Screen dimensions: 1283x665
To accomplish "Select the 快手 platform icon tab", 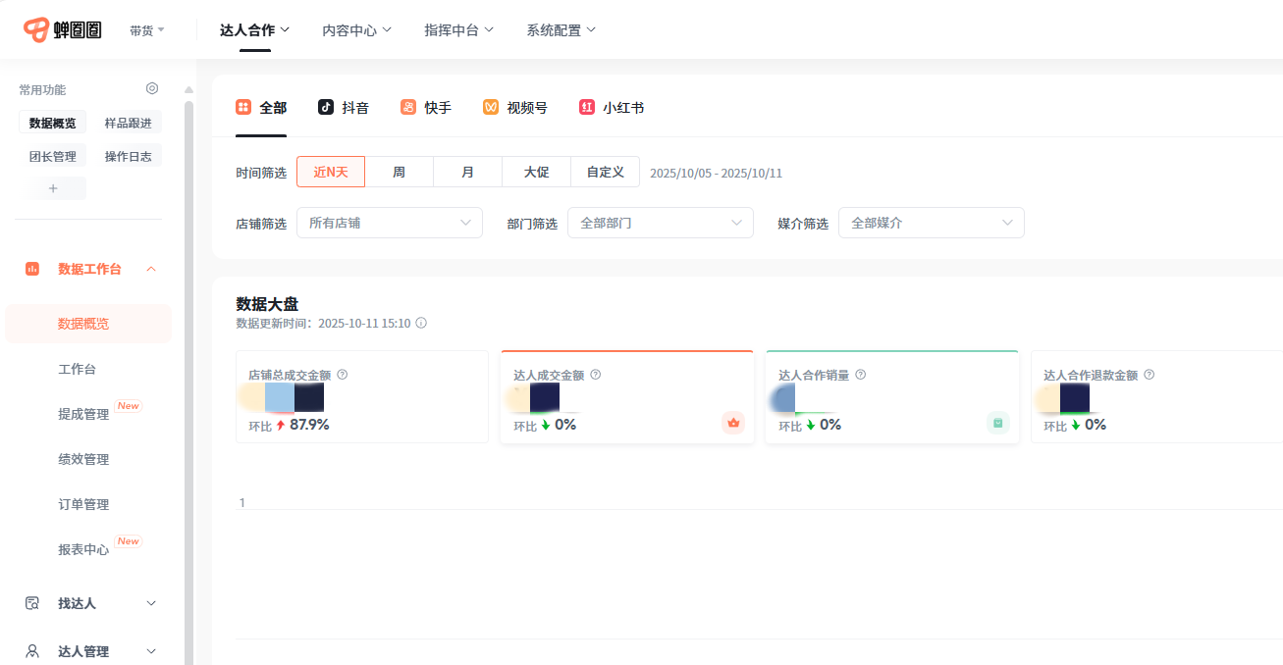I will tap(408, 108).
